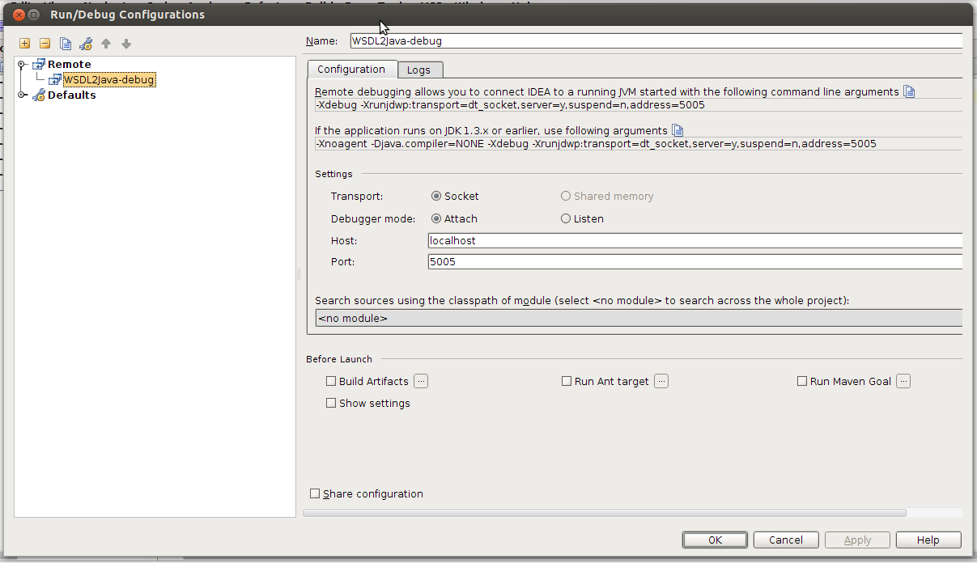Open Edit Defaults with the wrench icon

(x=85, y=43)
